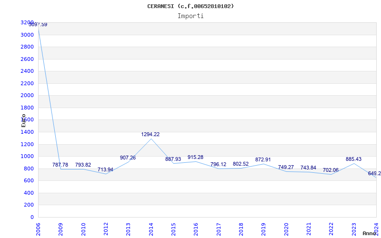
Task: Select the Importi subtitle text
Action: point(190,16)
